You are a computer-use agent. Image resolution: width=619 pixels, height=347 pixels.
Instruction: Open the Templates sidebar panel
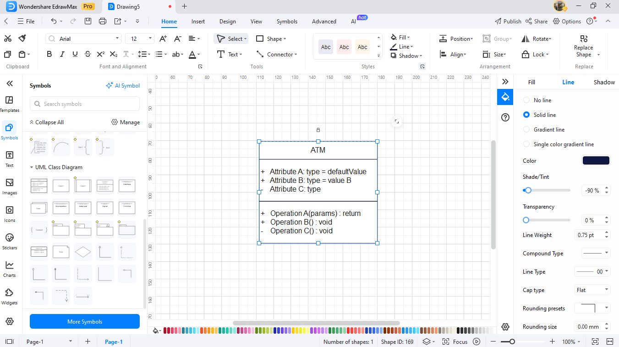click(10, 104)
